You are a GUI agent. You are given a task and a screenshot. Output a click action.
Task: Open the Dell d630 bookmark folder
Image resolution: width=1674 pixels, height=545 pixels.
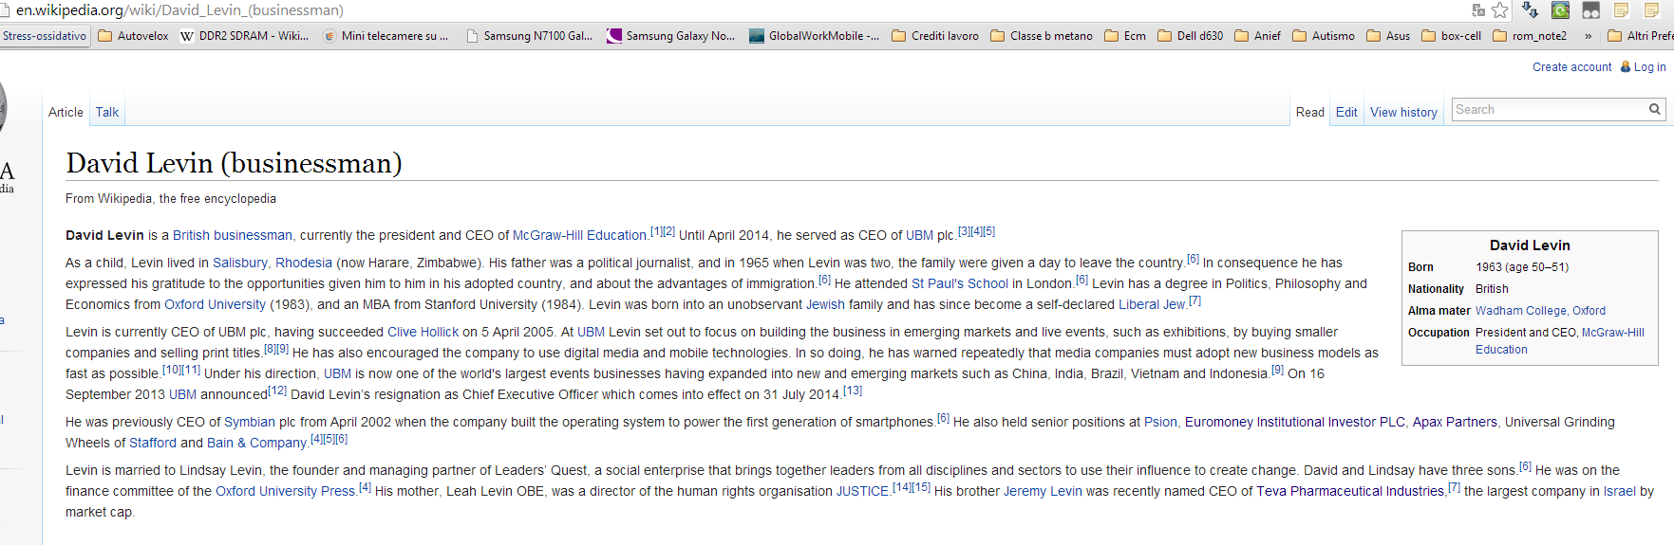click(1191, 36)
